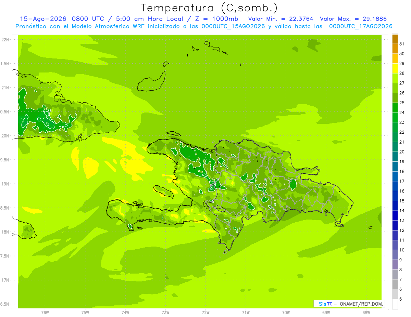This screenshot has height=317, width=411.
Task: Click the yellow colorbar swatch between 28 and 29
Action: point(395,68)
